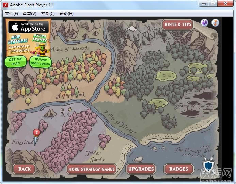Open the 查看(V) menu

tap(30, 14)
